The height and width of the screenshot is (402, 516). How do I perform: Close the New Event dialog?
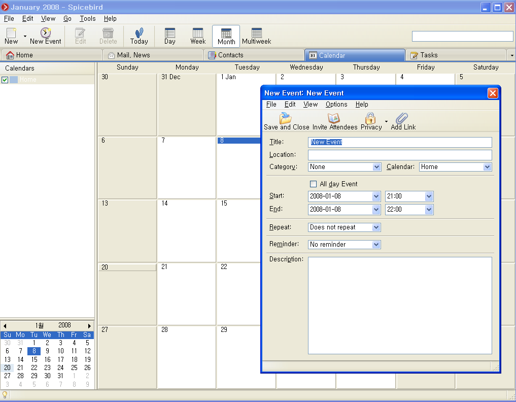click(493, 93)
